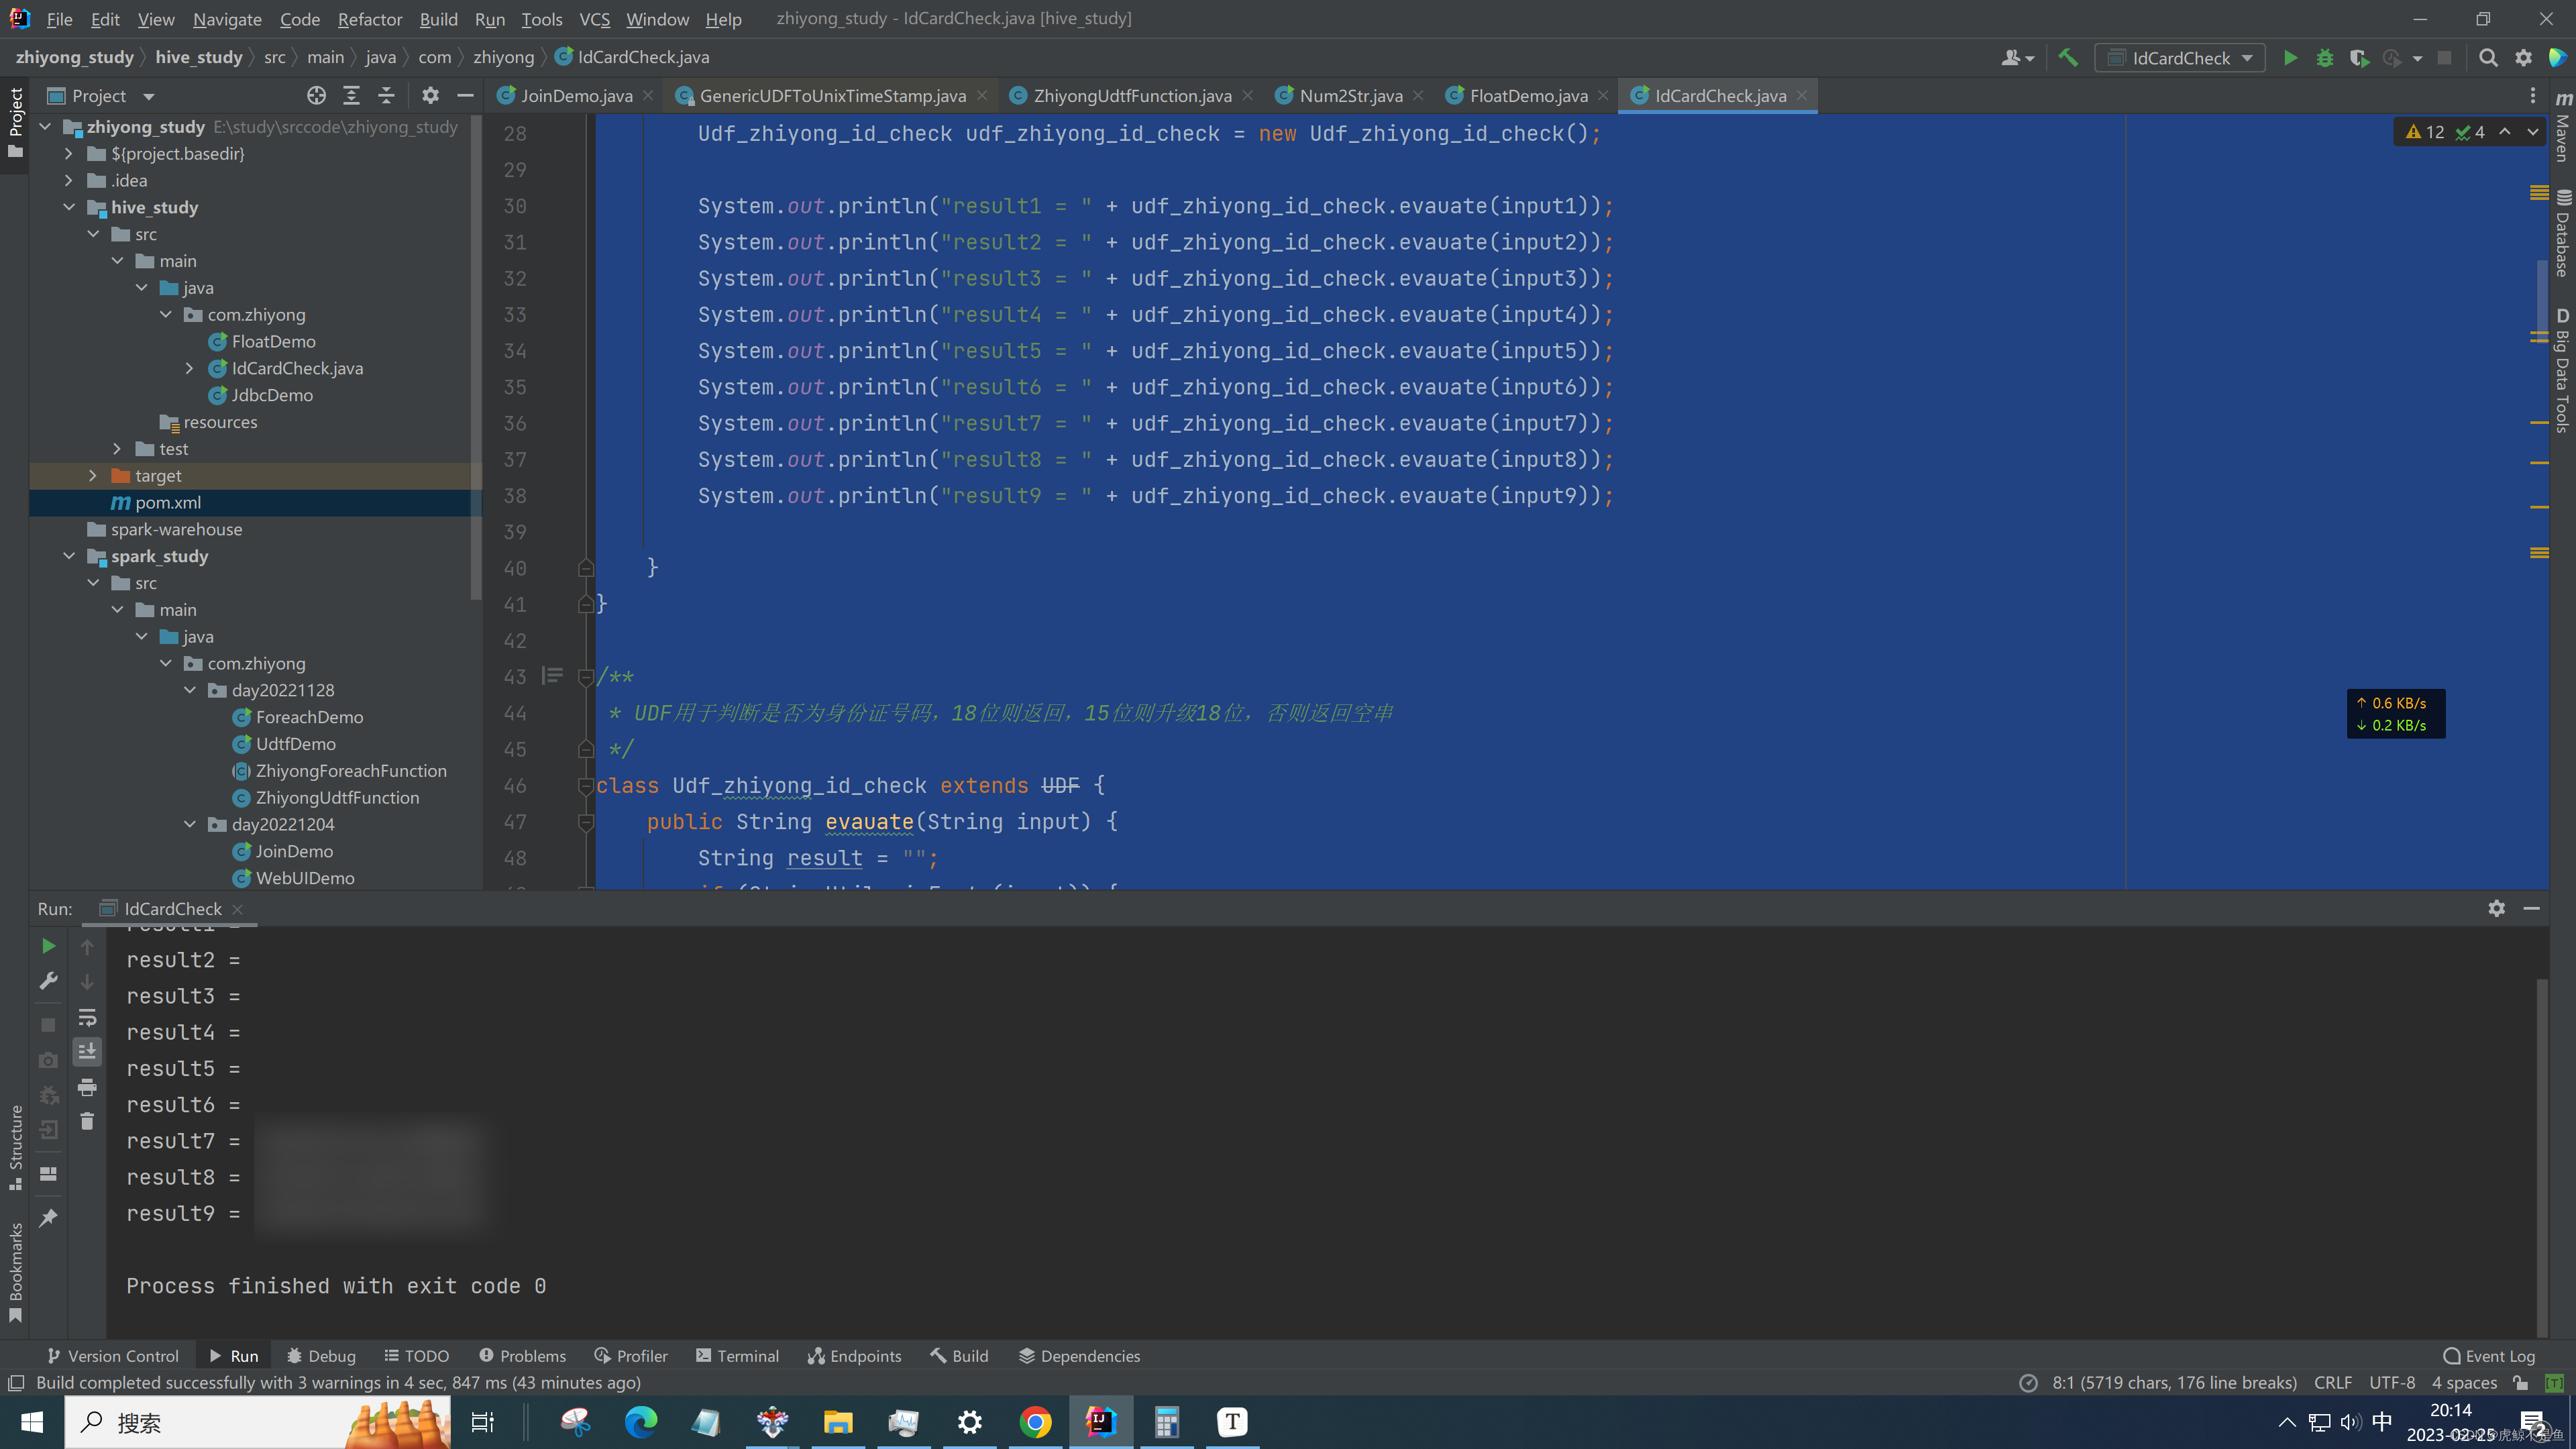Hide the Run tool window
The image size is (2576, 1449).
(x=2532, y=908)
